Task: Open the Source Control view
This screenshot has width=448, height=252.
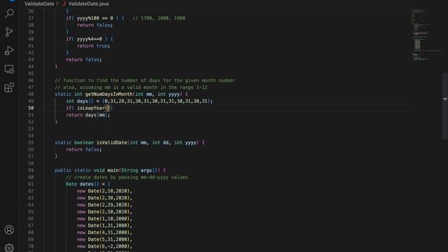Action: click(9, 31)
